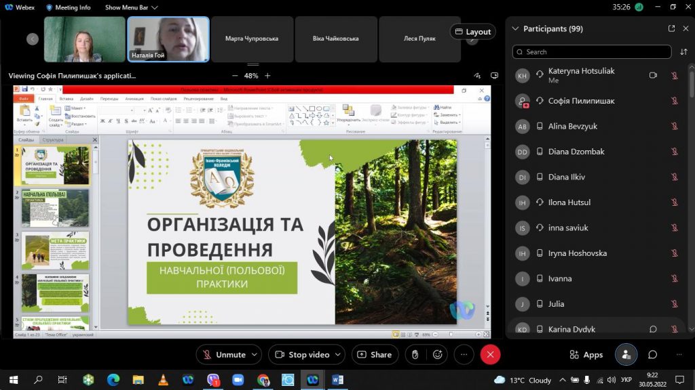Open the Show Menu Bar dropdown
The image size is (695, 390).
pyautogui.click(x=132, y=7)
